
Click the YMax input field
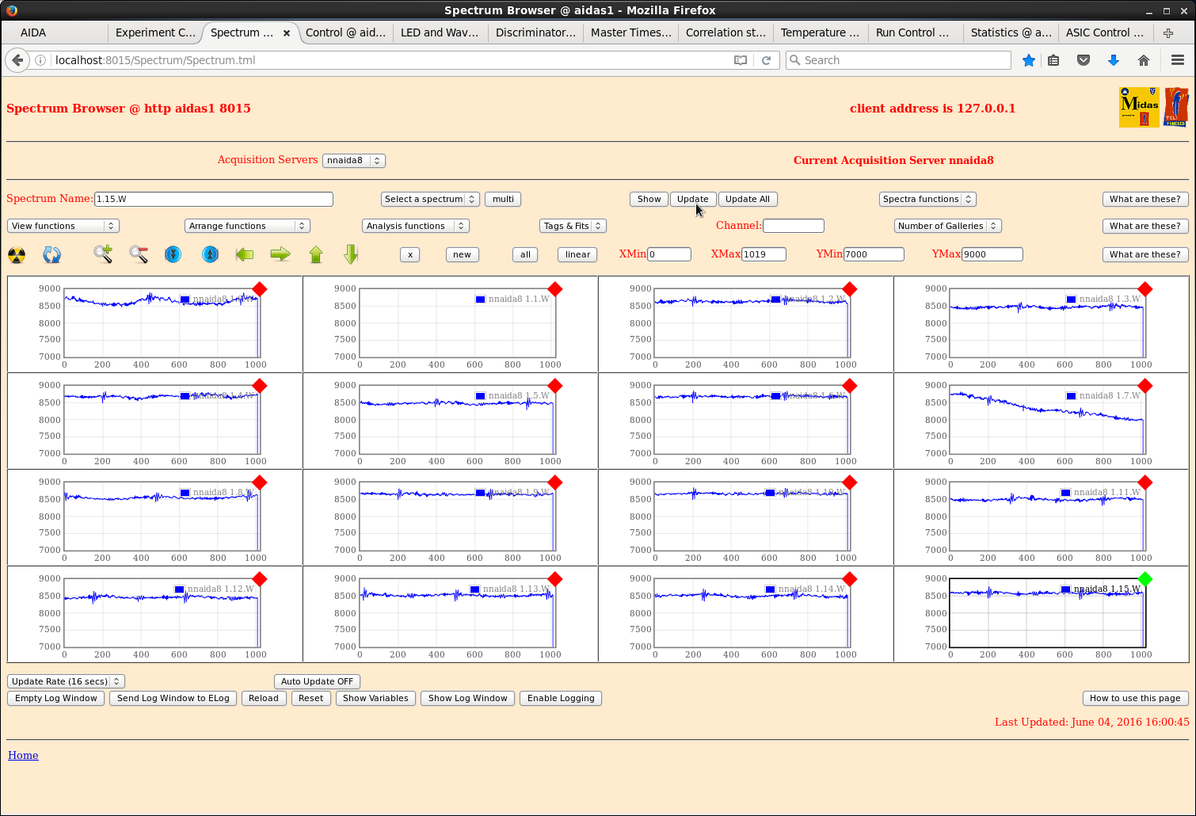[x=992, y=254]
